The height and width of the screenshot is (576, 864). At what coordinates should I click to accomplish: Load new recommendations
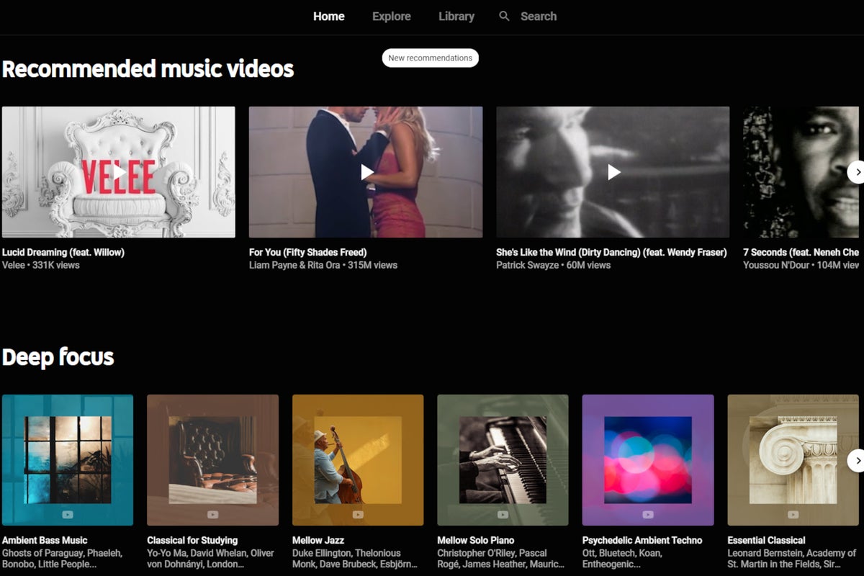430,58
